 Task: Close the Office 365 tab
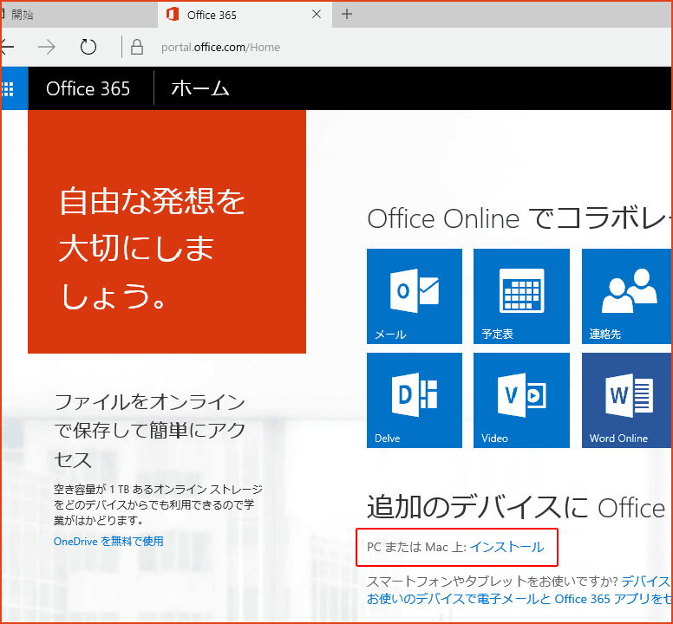pyautogui.click(x=317, y=14)
